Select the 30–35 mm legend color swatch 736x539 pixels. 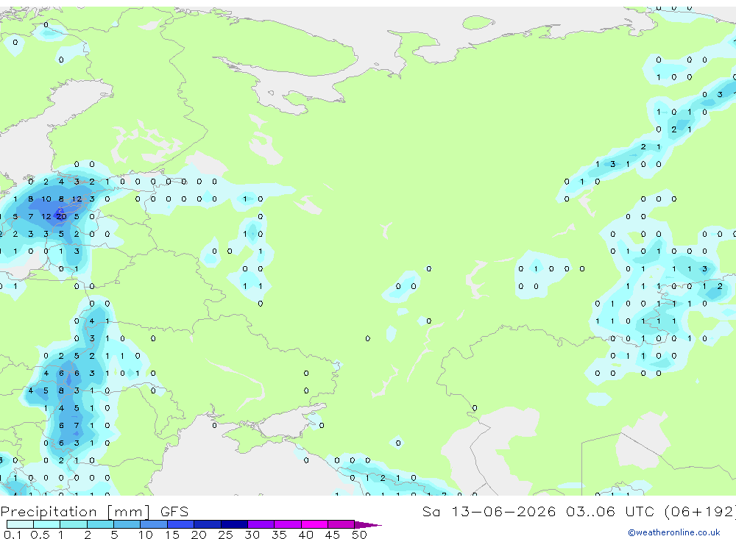261,524
